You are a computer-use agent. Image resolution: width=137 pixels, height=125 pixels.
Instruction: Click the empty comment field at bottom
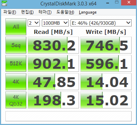68,116
